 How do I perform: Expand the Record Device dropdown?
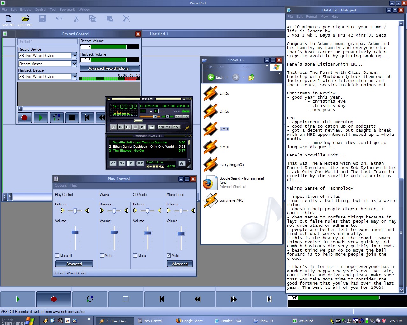[75, 56]
